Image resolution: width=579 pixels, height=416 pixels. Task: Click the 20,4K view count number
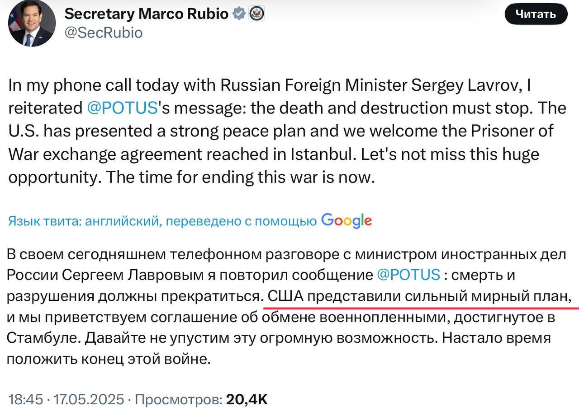tap(247, 399)
